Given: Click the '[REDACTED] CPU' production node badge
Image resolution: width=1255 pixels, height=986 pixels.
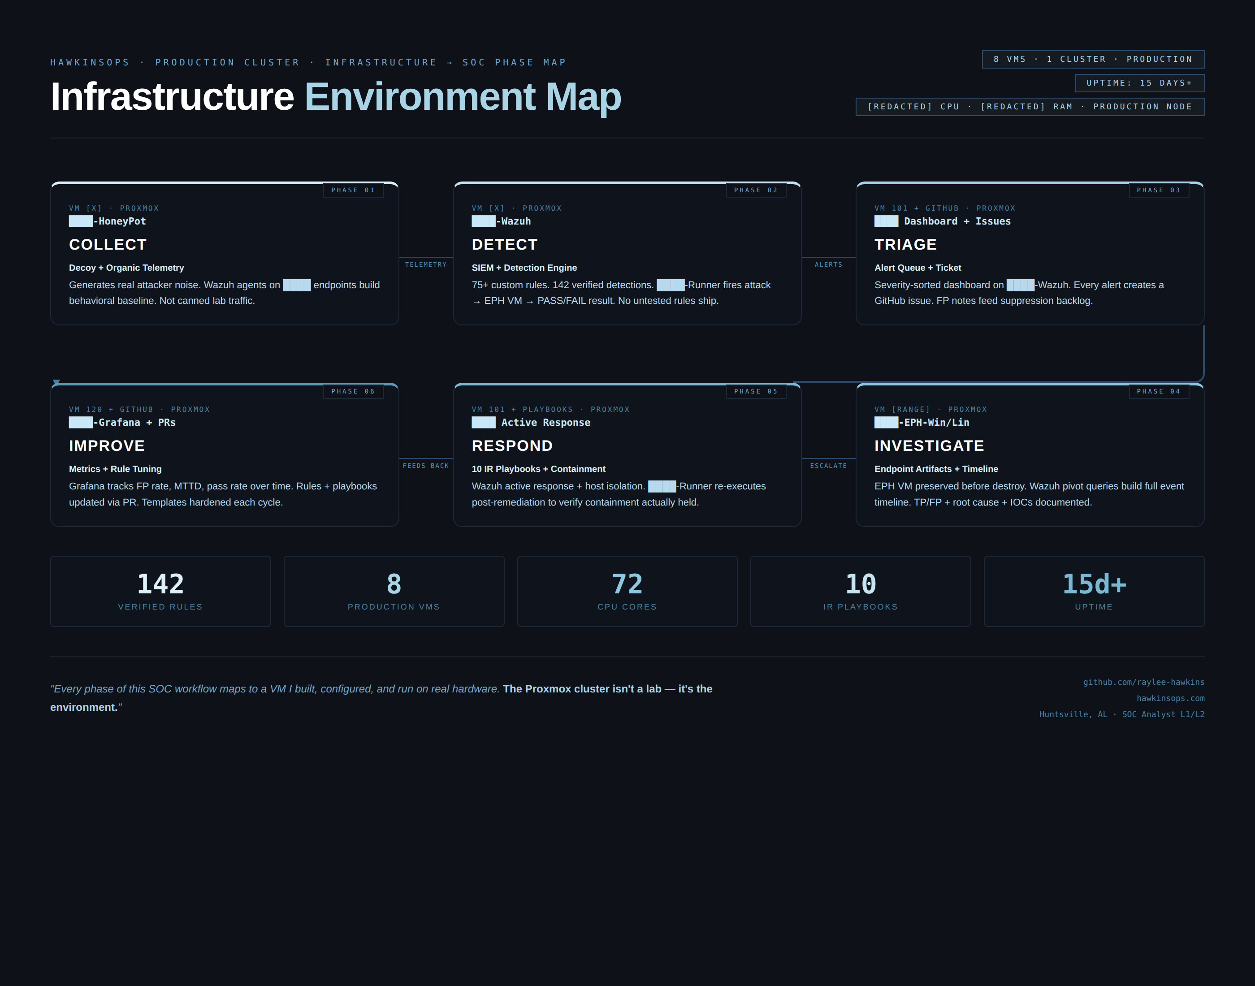Looking at the screenshot, I should [x=1029, y=106].
